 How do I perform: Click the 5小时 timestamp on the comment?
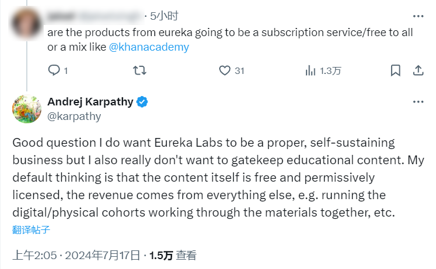click(x=164, y=17)
